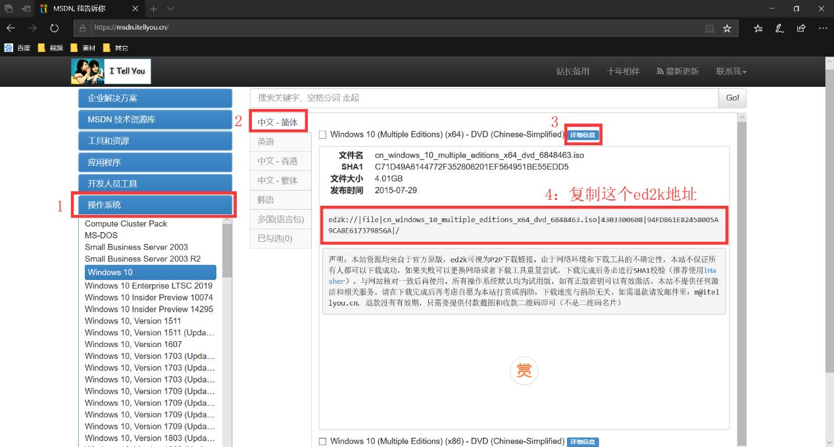Open the Edge favorites star icon
Image resolution: width=834 pixels, height=447 pixels.
(727, 28)
